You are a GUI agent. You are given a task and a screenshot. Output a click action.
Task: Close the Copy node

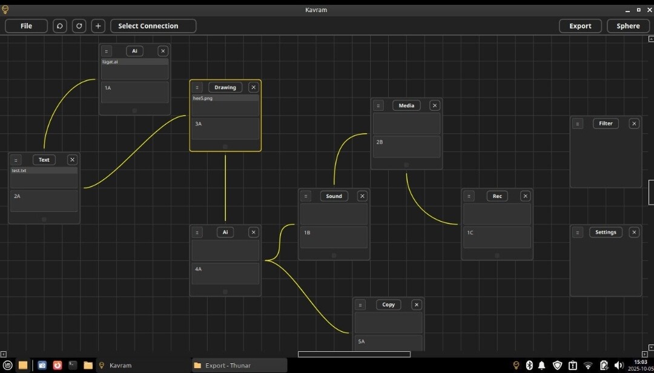pos(416,305)
